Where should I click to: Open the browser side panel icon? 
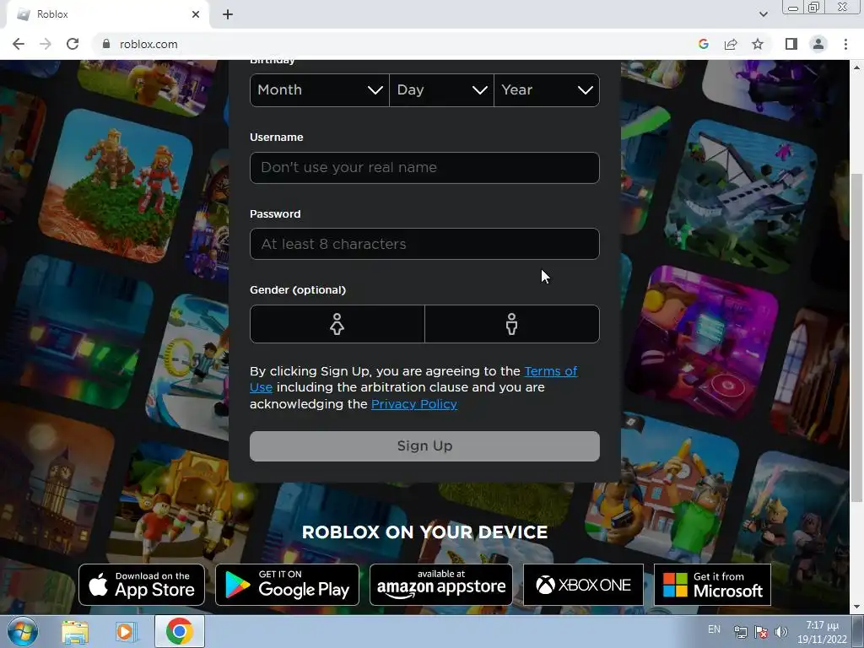click(791, 44)
